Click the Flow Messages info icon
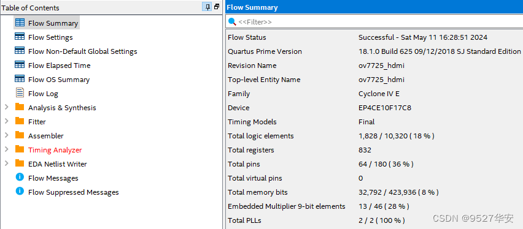This screenshot has height=229, width=523. 20,177
